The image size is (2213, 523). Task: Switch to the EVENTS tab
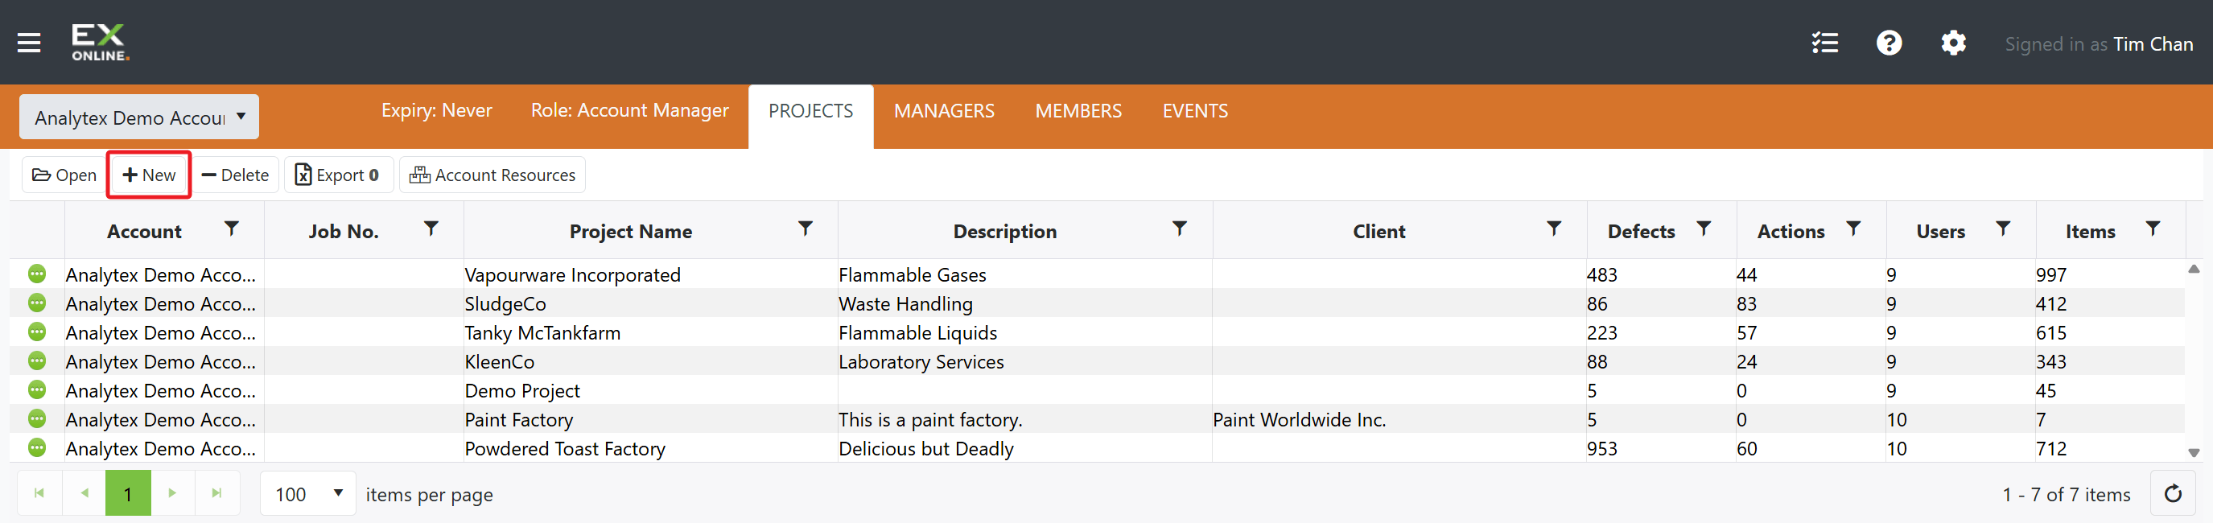(x=1195, y=111)
